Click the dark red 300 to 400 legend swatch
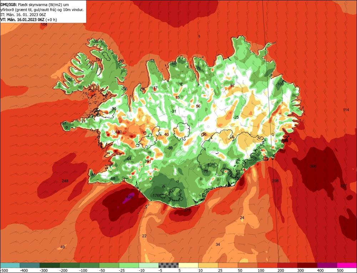Viewport: 357px width, 273px height. (x=307, y=265)
